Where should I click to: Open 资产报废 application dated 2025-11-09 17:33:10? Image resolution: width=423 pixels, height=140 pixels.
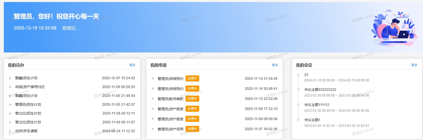[170, 109]
